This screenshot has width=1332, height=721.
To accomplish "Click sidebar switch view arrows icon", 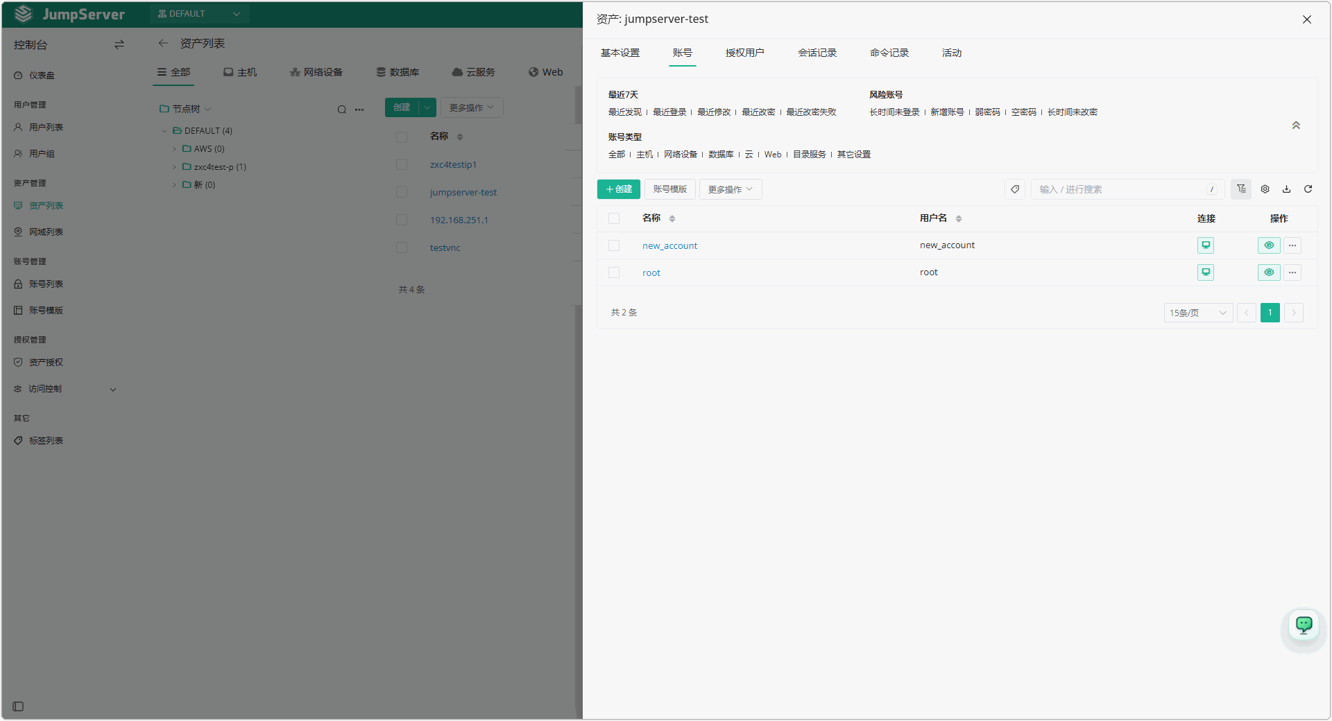I will (x=119, y=44).
